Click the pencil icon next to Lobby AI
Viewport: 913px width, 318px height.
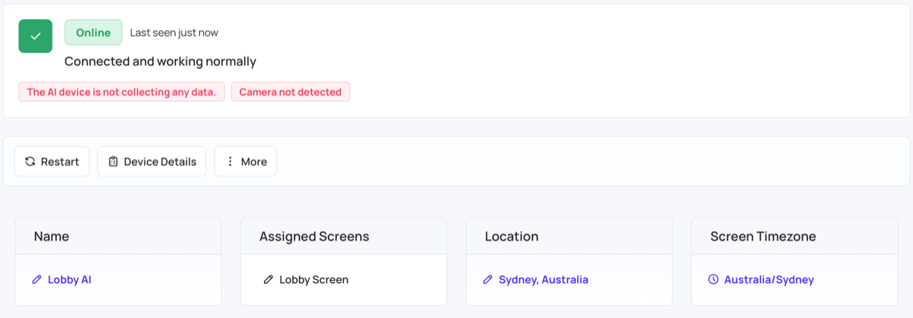coord(37,279)
